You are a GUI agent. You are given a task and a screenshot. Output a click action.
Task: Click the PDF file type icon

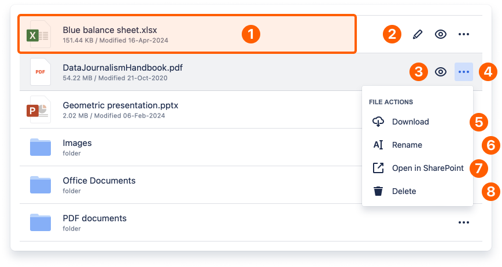pyautogui.click(x=40, y=72)
